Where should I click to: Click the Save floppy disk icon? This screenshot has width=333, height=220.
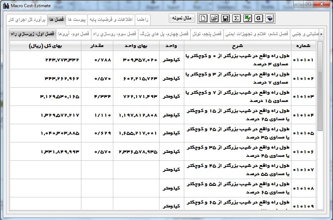[225, 18]
